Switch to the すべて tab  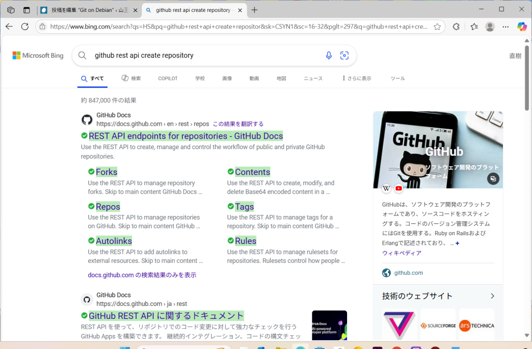point(92,78)
